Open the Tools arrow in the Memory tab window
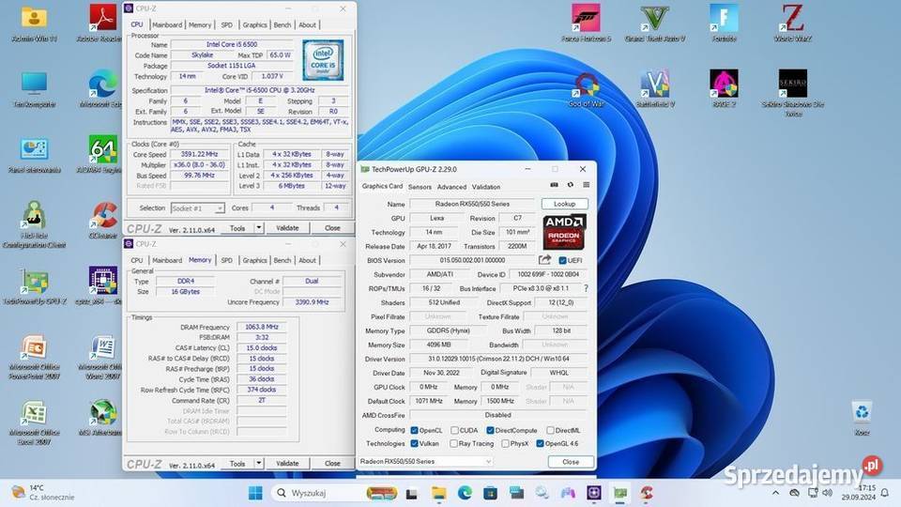Viewport: 901px width, 507px height. pyautogui.click(x=259, y=463)
